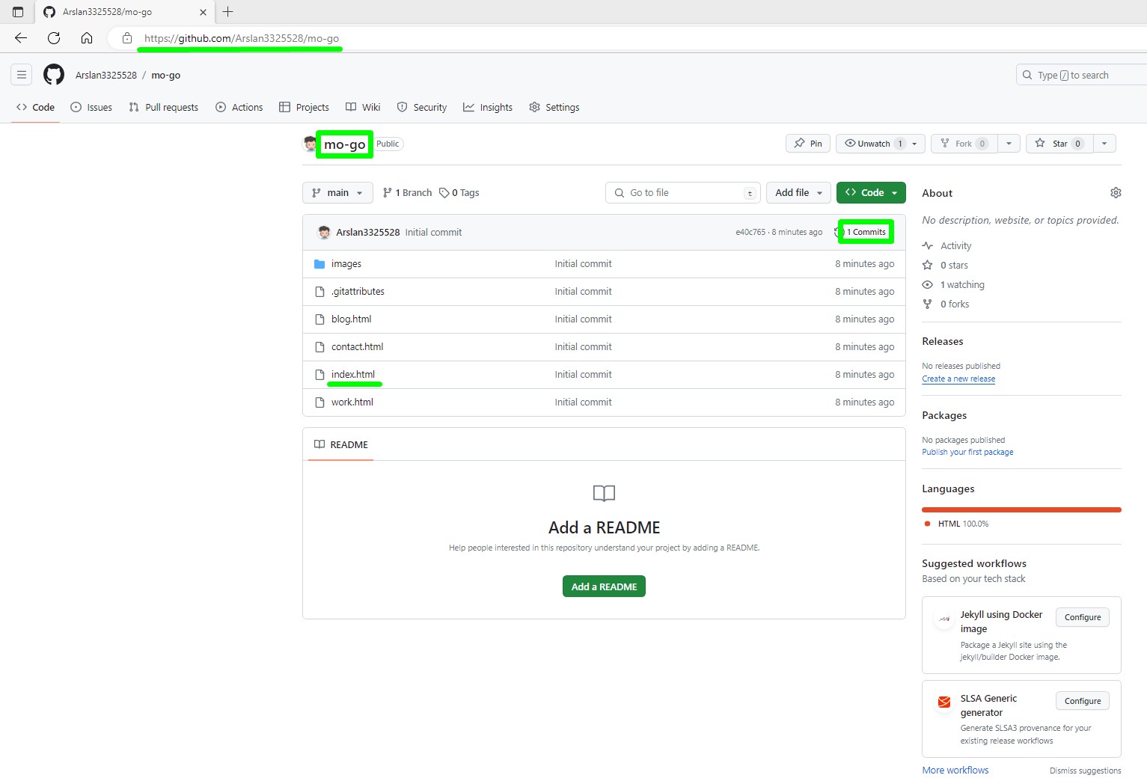The height and width of the screenshot is (778, 1147).
Task: Open the contact.html file
Action: tap(358, 347)
